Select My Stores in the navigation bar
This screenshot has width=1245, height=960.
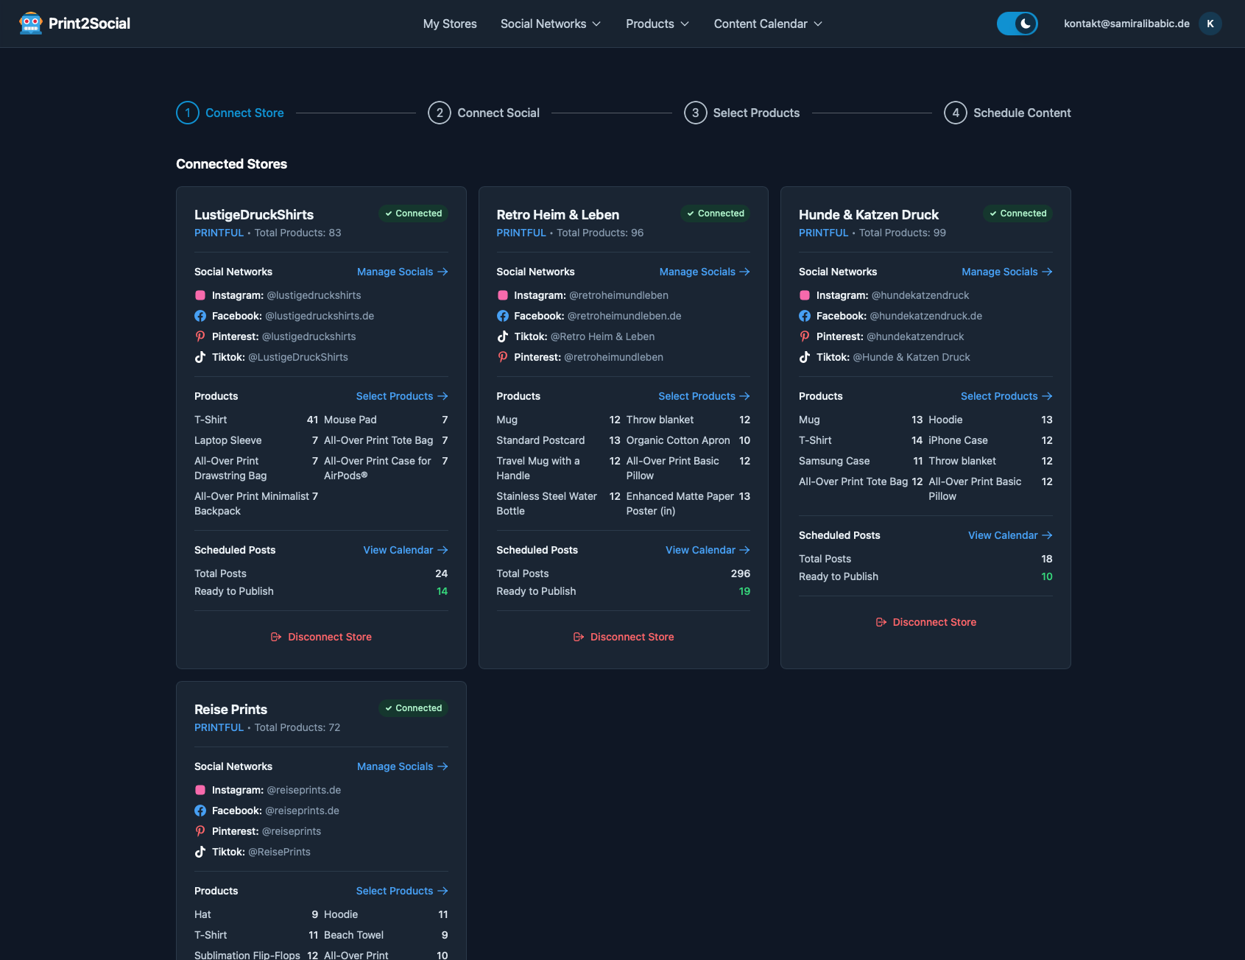pos(449,23)
